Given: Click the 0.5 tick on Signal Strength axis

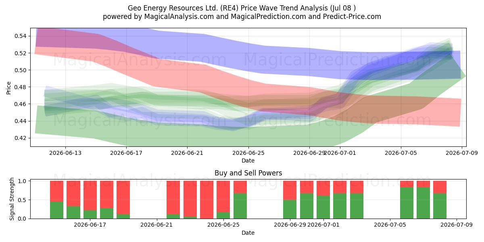Looking at the screenshot, I should pos(22,200).
